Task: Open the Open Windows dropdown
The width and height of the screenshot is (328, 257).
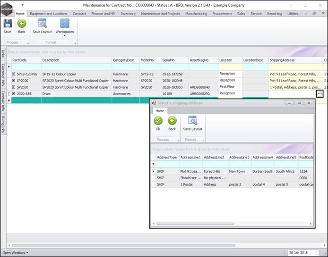Action: [15, 253]
